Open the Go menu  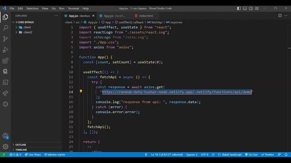pos(54,8)
